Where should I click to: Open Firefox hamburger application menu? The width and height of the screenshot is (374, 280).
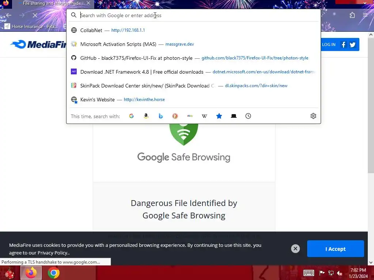coord(365,15)
